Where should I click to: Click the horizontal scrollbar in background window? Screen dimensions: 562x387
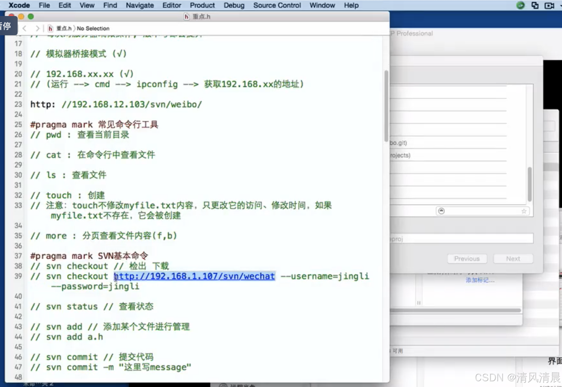coord(456,310)
